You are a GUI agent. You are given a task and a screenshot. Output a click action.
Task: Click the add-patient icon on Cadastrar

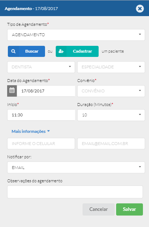coord(61,51)
